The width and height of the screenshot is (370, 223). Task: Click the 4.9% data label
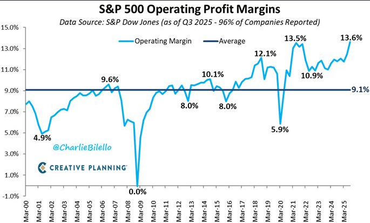[x=42, y=138]
